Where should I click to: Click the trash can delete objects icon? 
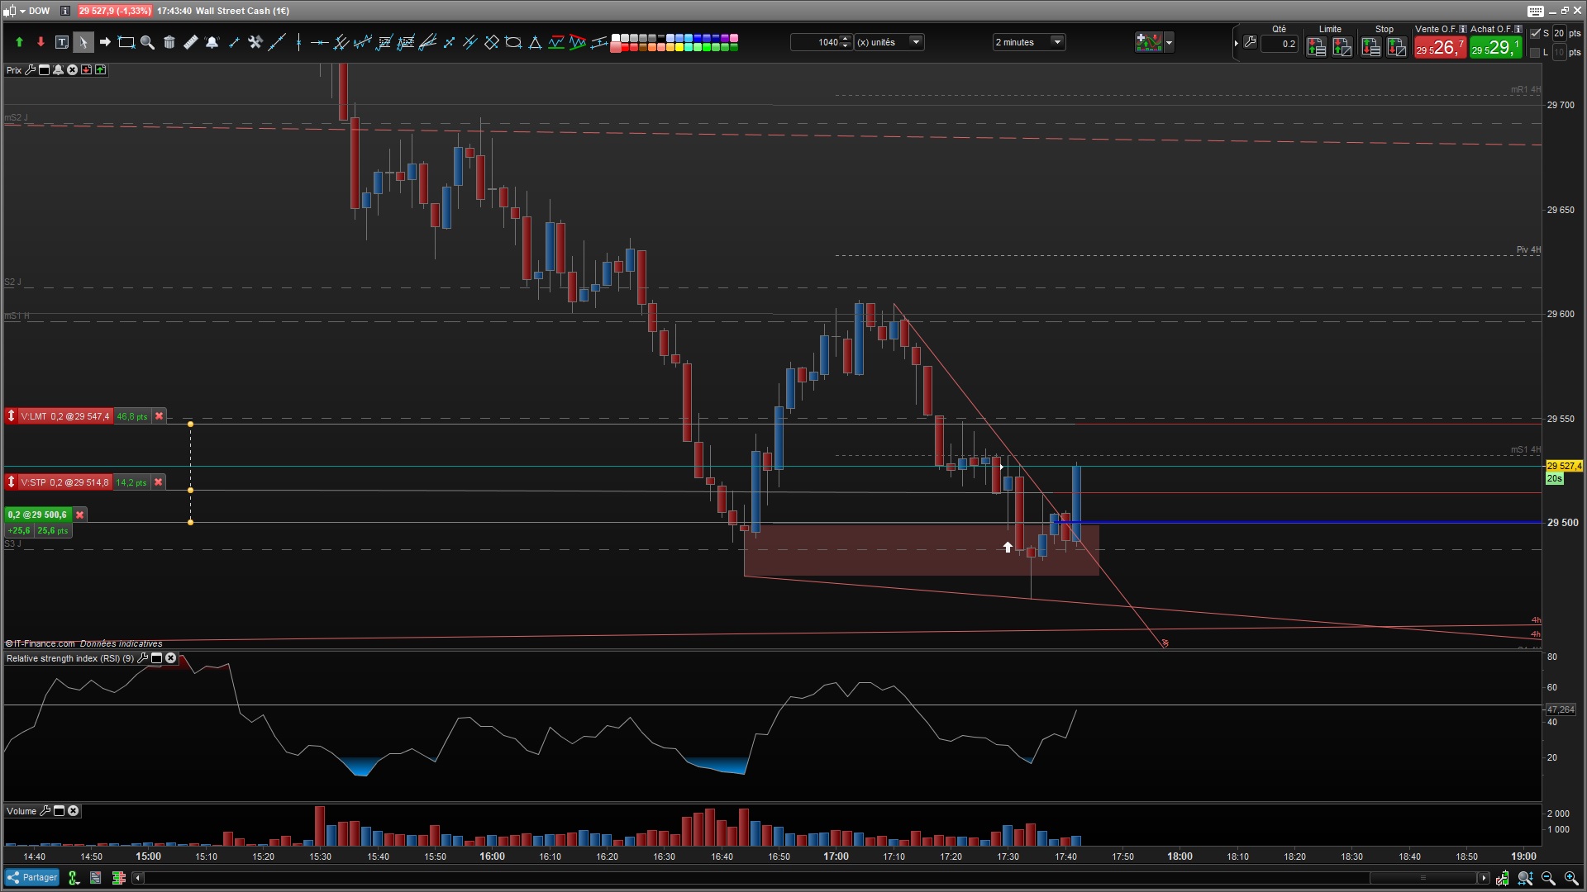[x=169, y=42]
